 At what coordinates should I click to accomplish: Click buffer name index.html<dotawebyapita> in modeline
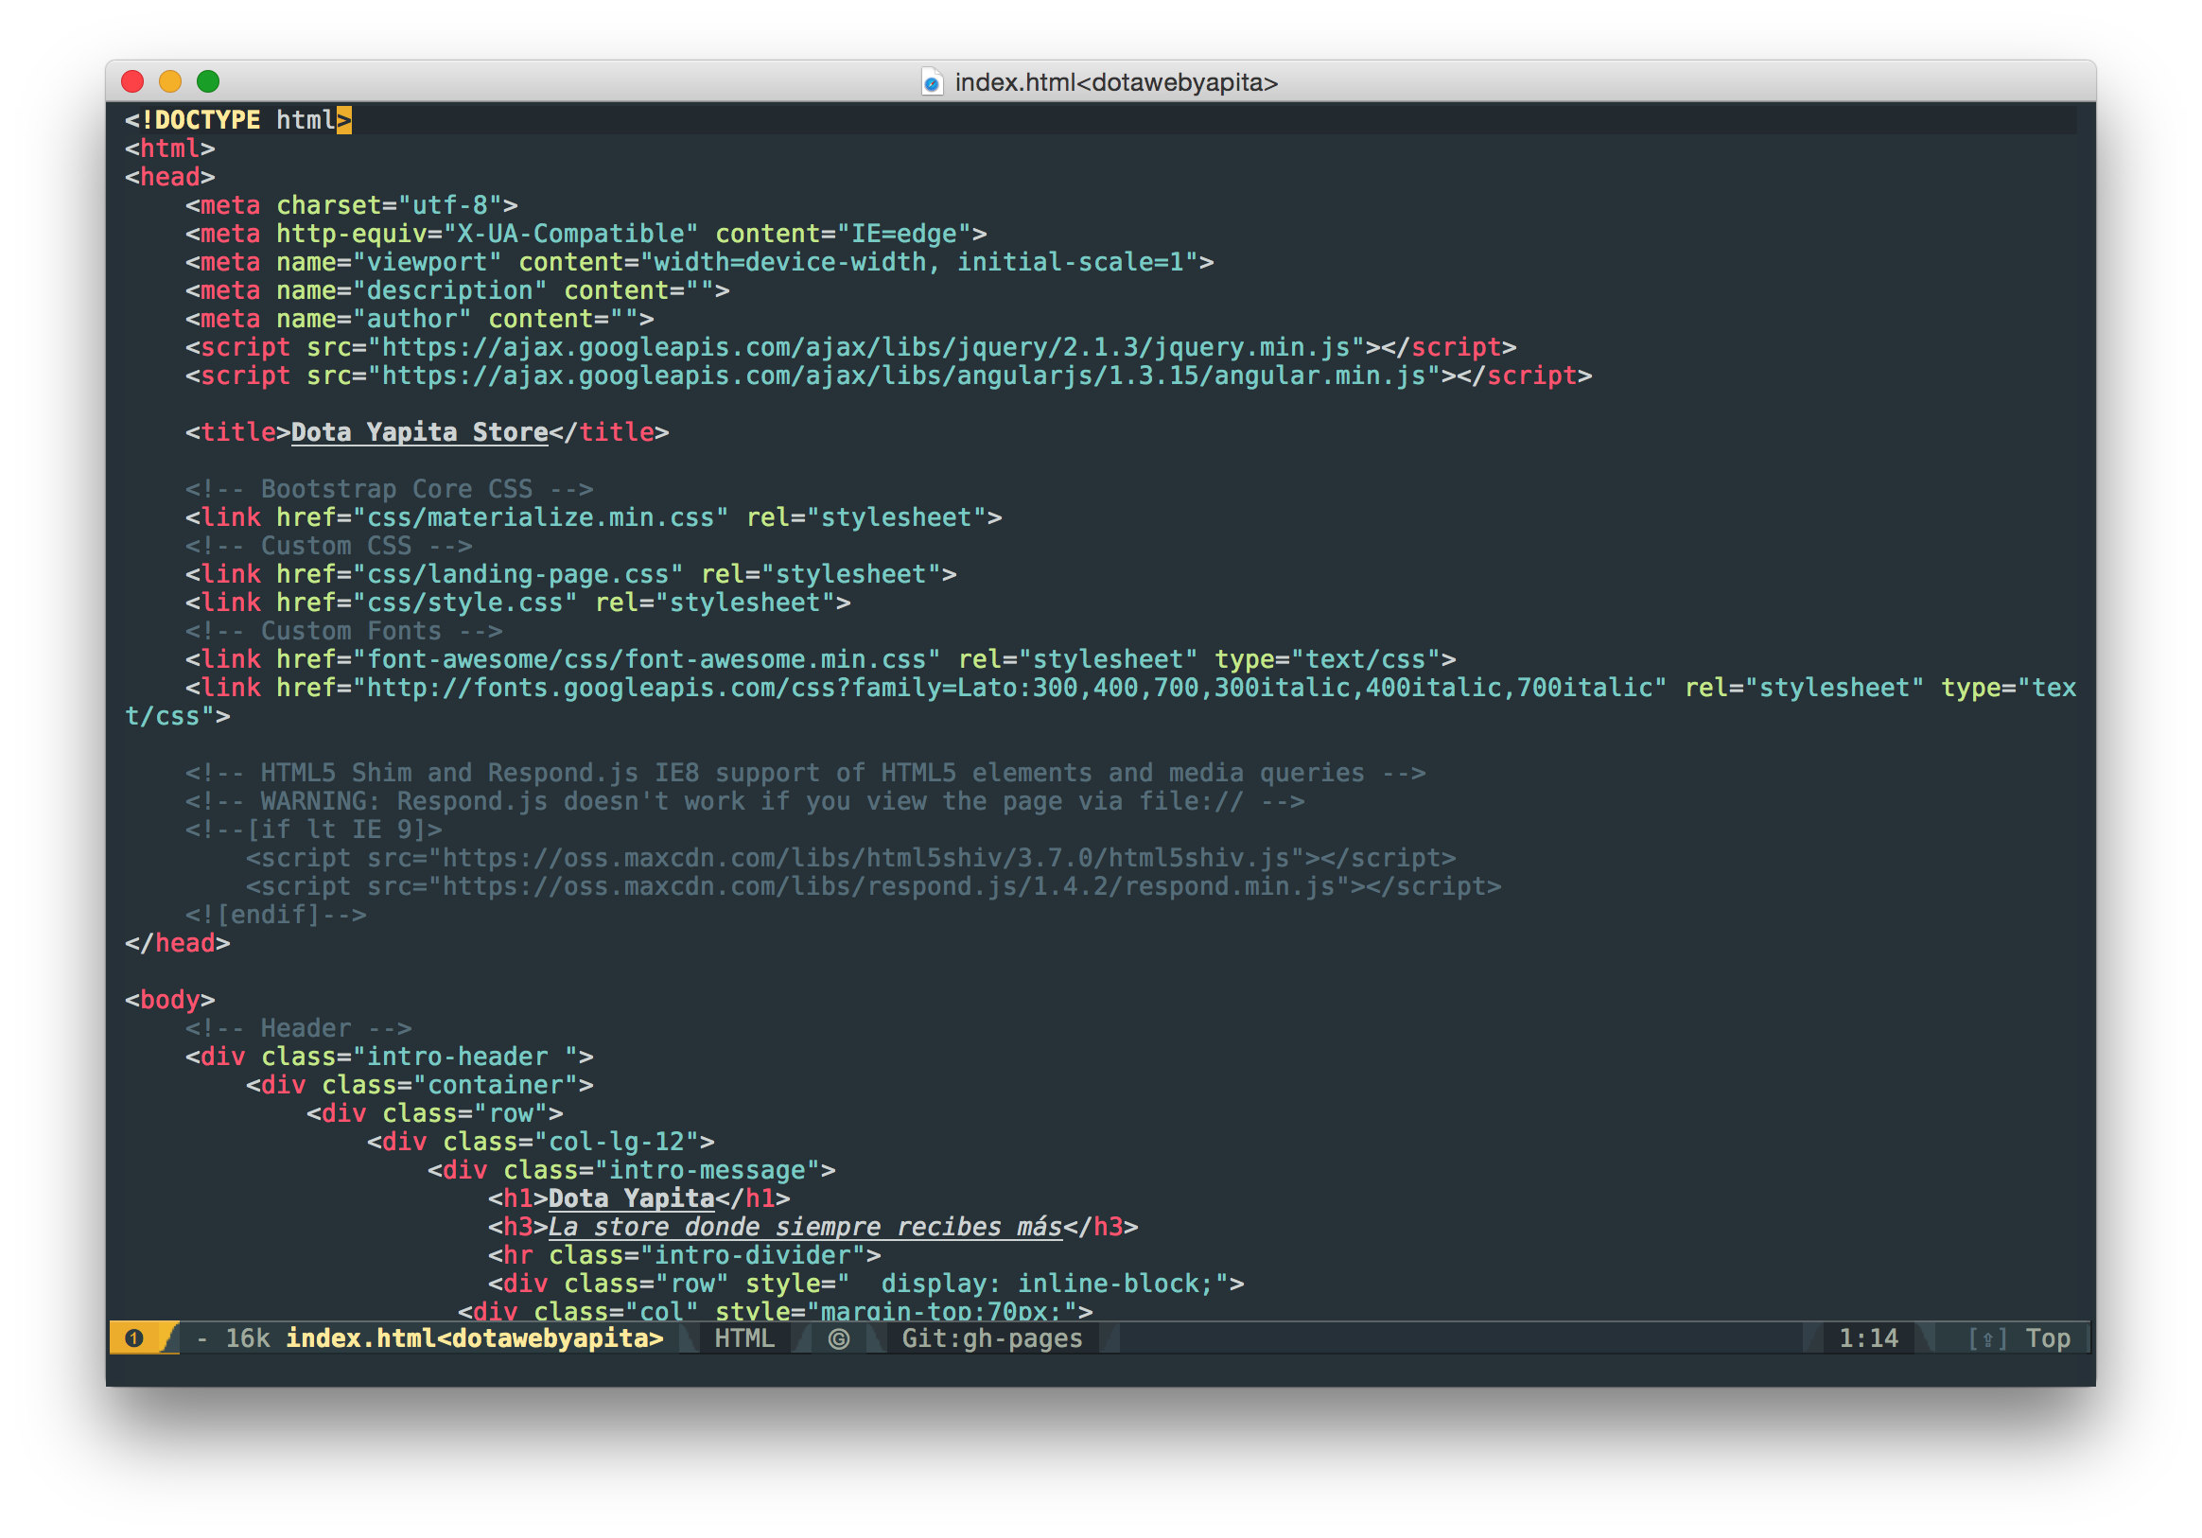[474, 1338]
